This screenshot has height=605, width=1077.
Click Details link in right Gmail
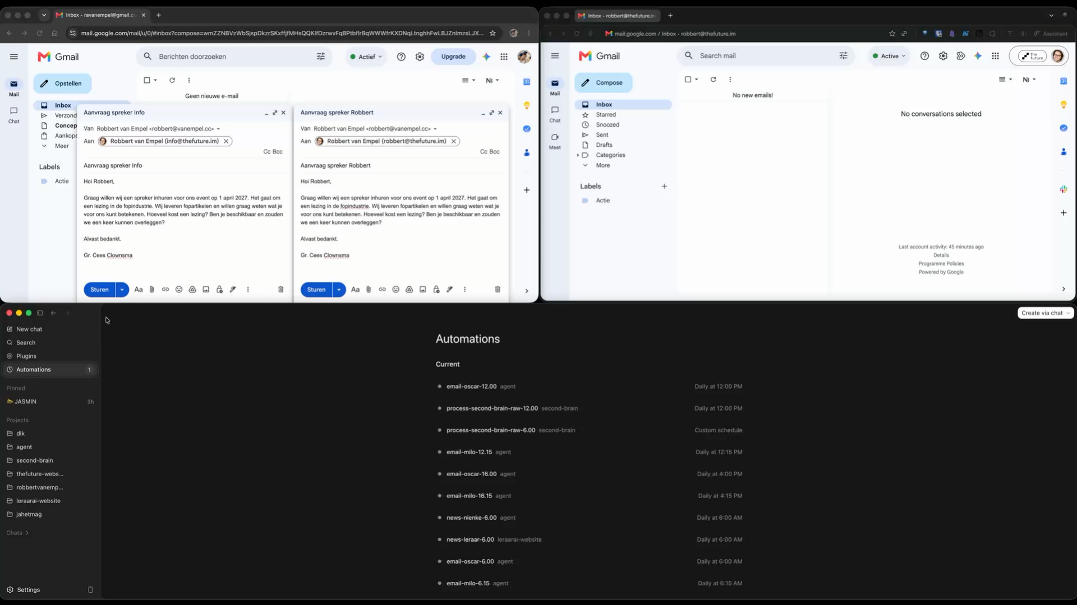pyautogui.click(x=941, y=255)
